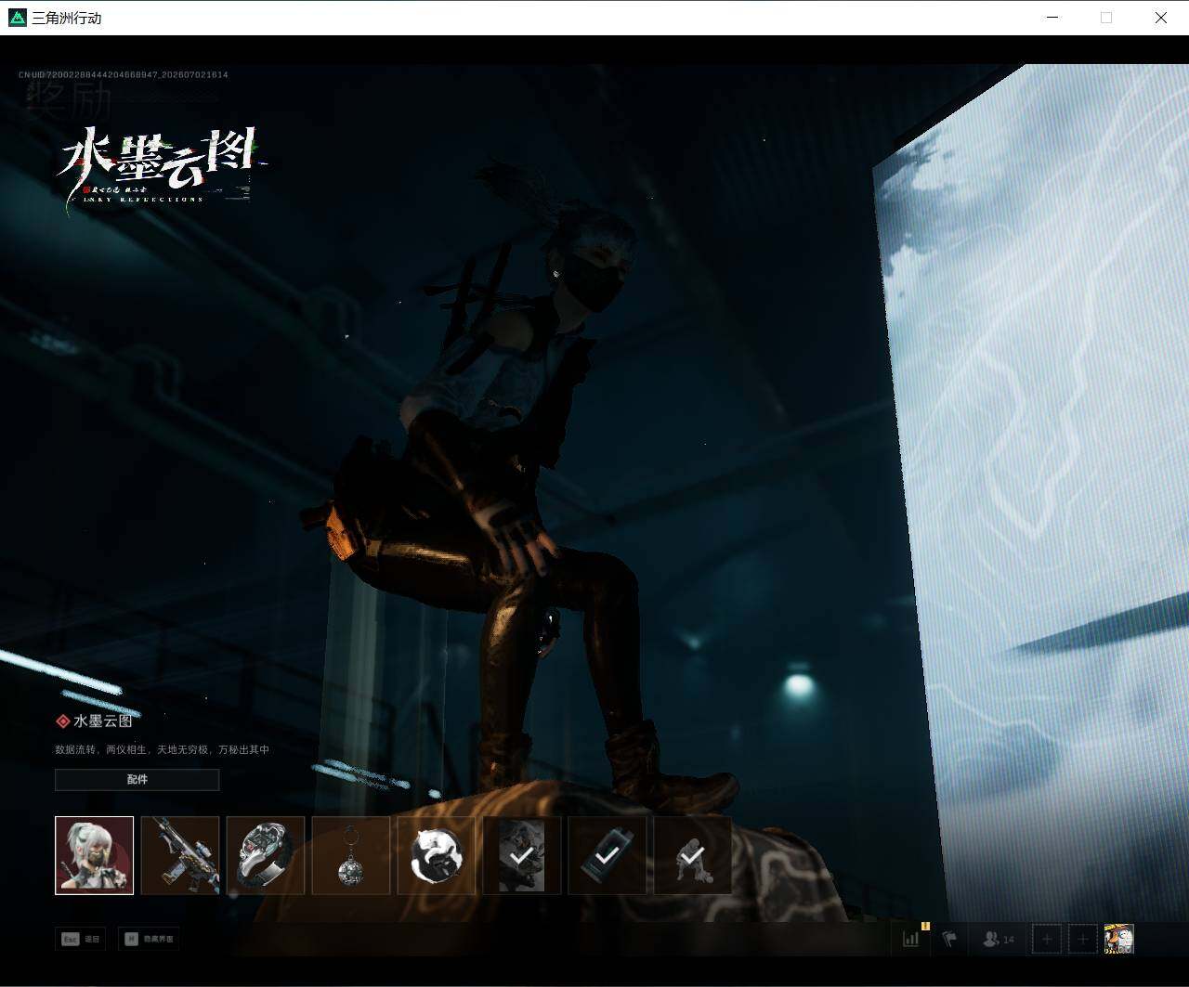The width and height of the screenshot is (1189, 987).
Task: Select the checked crouching figure reward
Action: [693, 855]
